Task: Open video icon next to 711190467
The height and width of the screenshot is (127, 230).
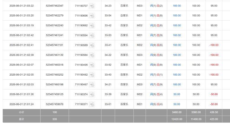Action: click(x=92, y=85)
